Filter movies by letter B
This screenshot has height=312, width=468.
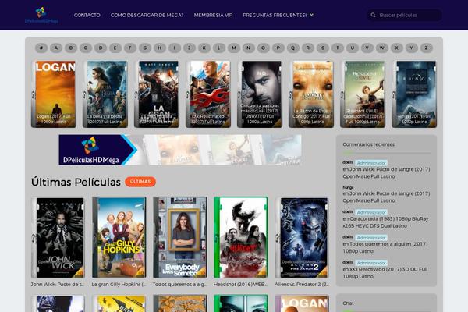71,48
